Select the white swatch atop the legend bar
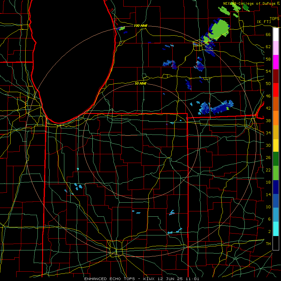Screen dimensions: 281x281 (276, 34)
